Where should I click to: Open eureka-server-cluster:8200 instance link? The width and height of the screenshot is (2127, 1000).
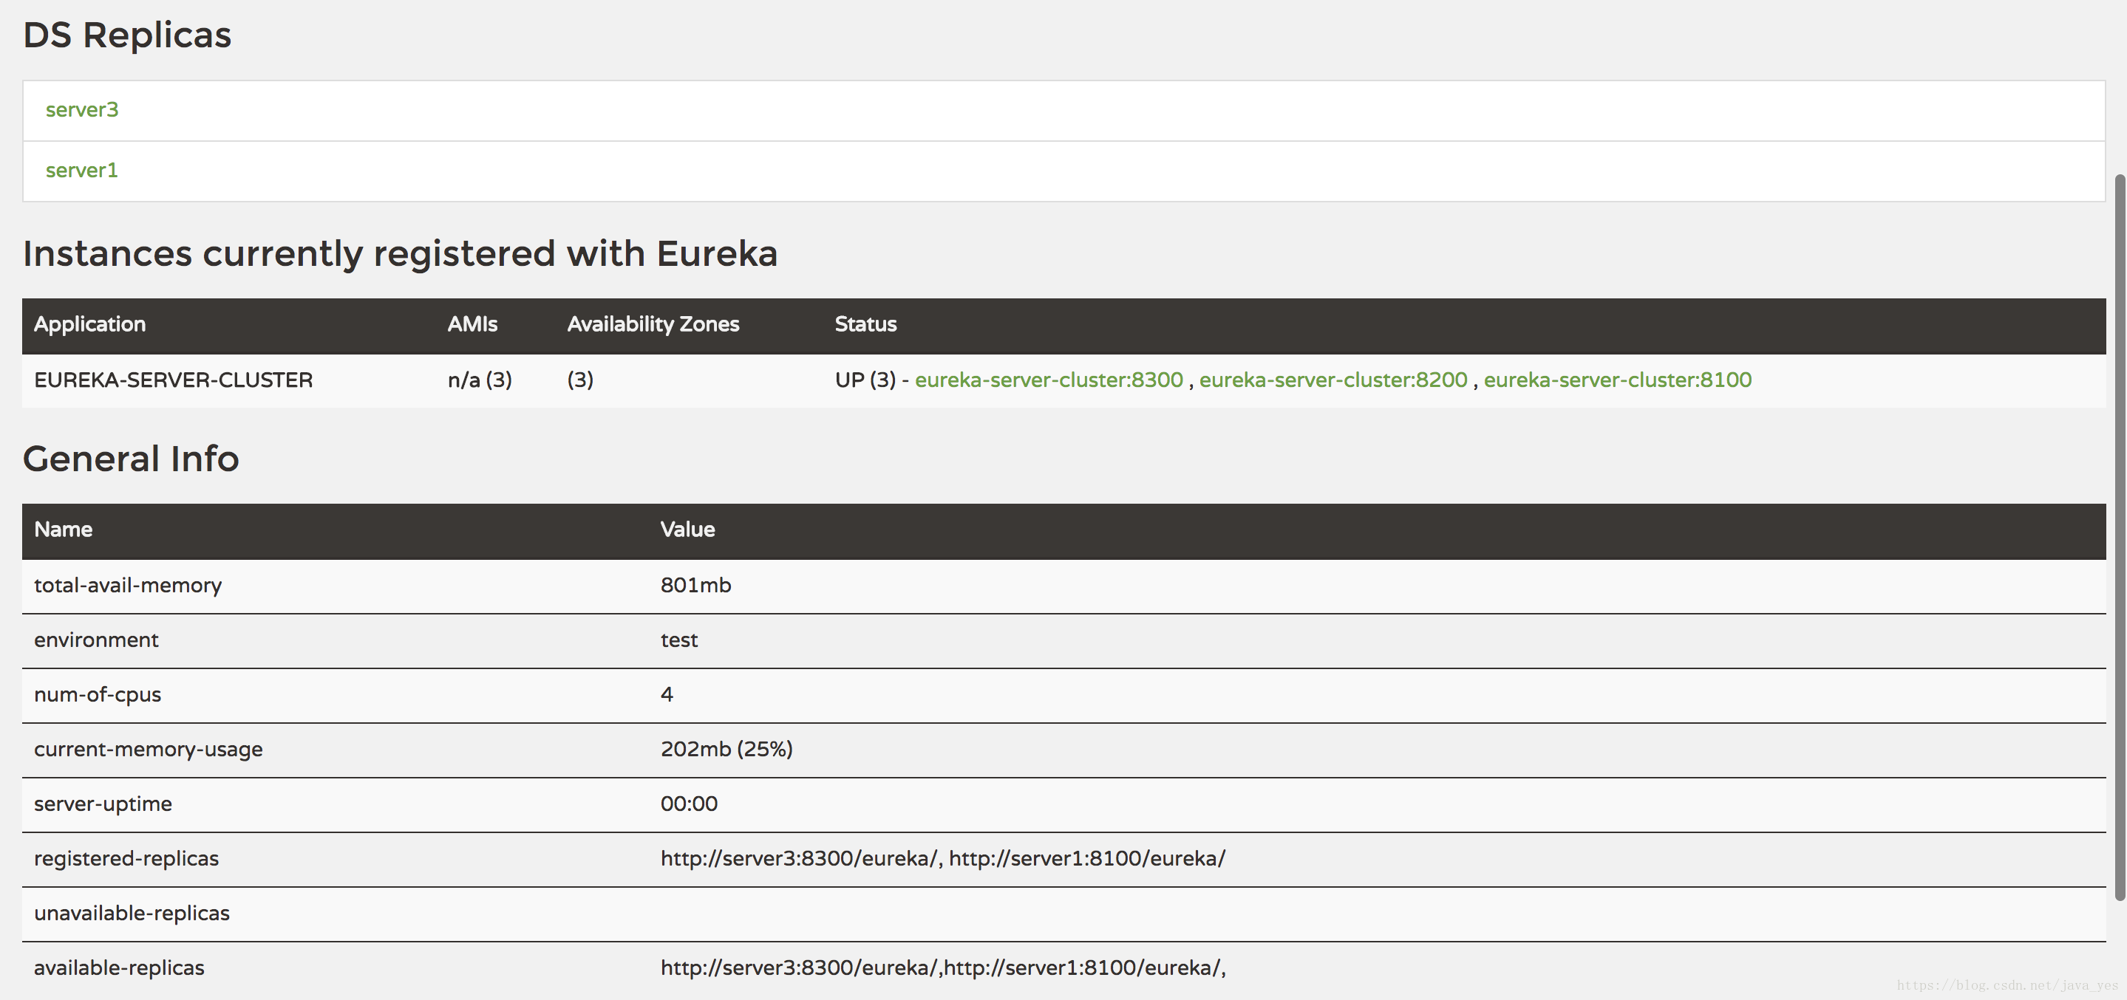coord(1333,380)
